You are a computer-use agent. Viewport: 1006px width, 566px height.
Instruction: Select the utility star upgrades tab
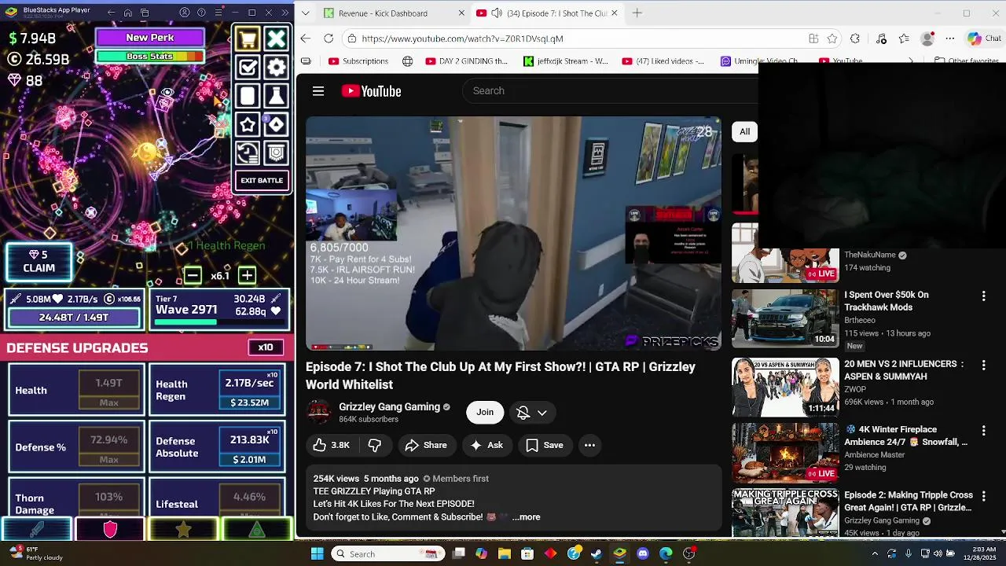(x=183, y=530)
